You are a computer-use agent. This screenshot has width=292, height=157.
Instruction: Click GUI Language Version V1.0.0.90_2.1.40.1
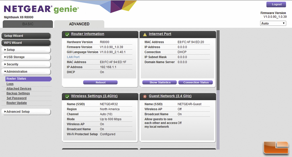(x=113, y=52)
